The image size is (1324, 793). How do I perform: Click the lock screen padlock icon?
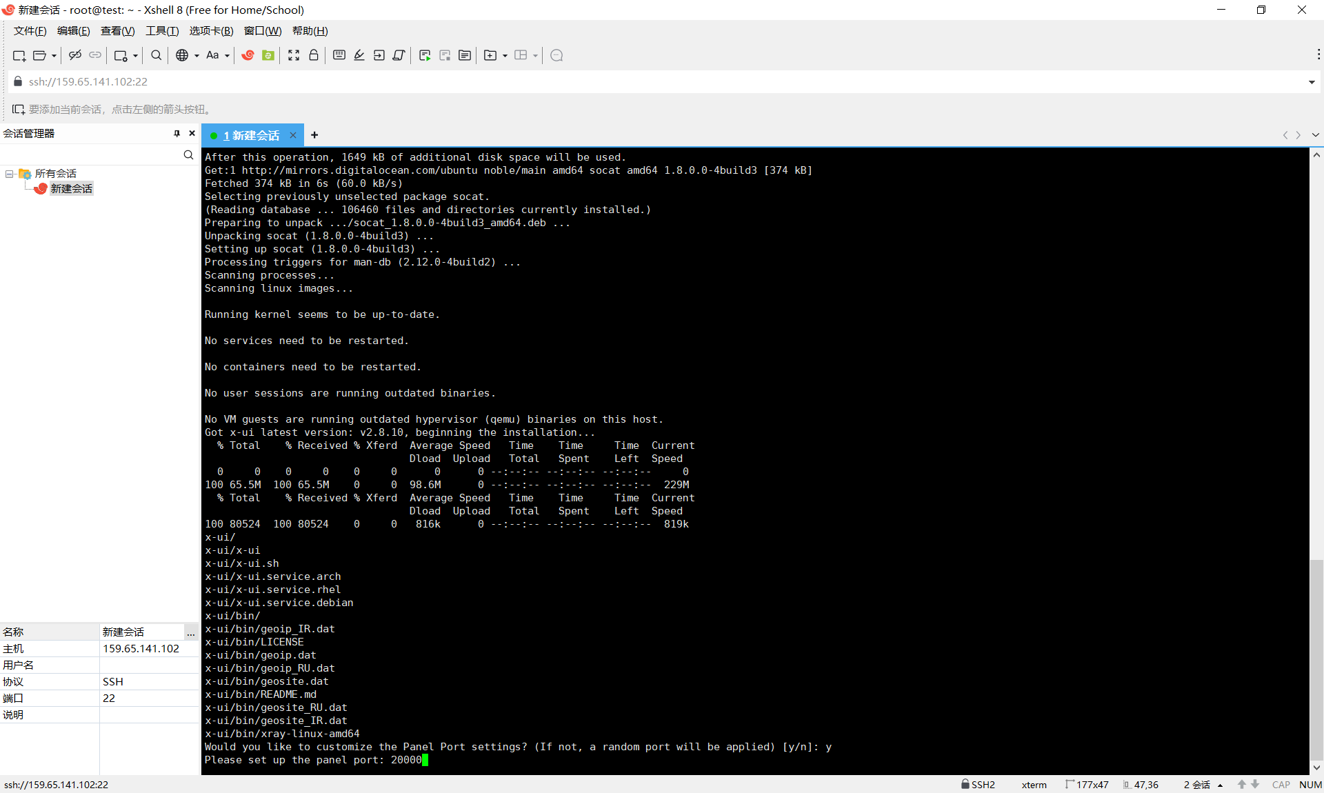click(314, 55)
